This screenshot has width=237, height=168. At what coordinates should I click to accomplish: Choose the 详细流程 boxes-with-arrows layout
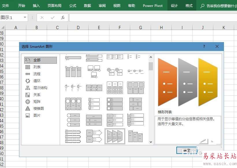pos(94,88)
